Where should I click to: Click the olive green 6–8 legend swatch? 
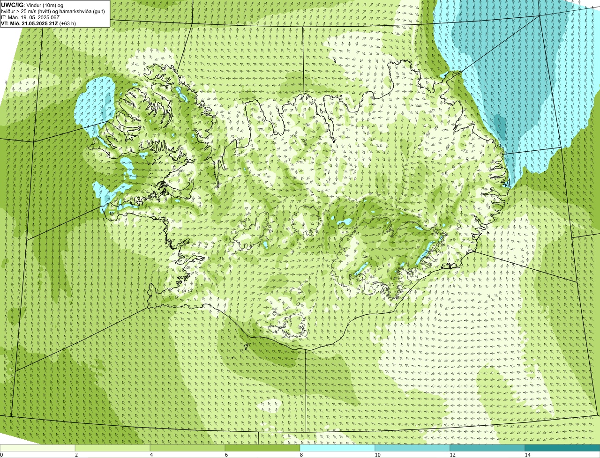[x=262, y=448]
